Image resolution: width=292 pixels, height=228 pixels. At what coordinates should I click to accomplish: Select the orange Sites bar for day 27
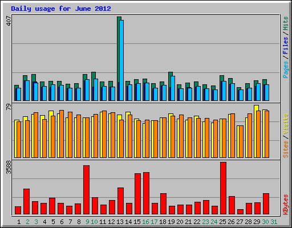(x=241, y=142)
